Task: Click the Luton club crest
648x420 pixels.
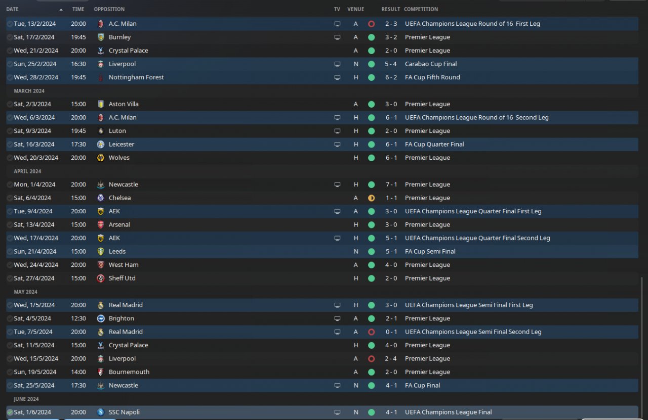Action: coord(101,131)
